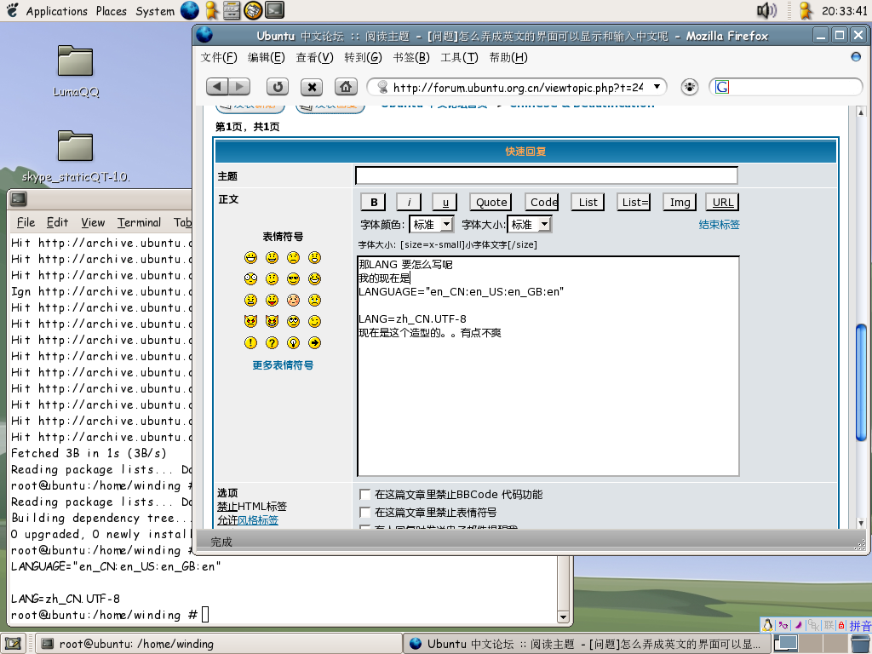Viewport: 872px width, 654px height.
Task: Toggle the GBK encoding button on input bar
Action: pos(813,626)
